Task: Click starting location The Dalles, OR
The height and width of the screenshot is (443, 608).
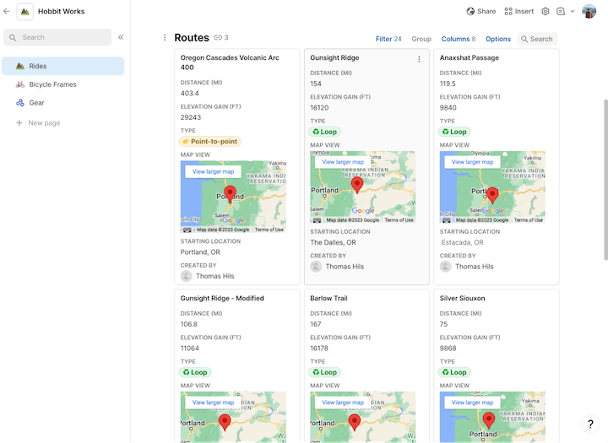Action: tap(333, 243)
